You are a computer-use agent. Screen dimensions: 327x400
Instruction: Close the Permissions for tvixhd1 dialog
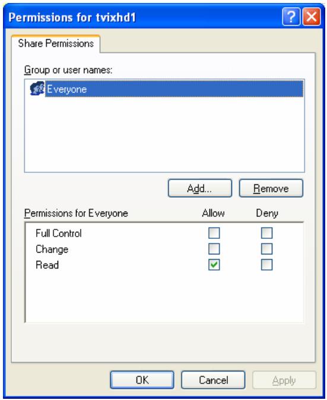[312, 17]
